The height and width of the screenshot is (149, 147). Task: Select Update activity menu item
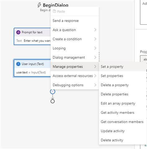[123, 131]
